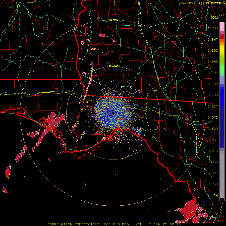Click the 0.627 color scale value
The width and height of the screenshot is (226, 226).
point(213,106)
